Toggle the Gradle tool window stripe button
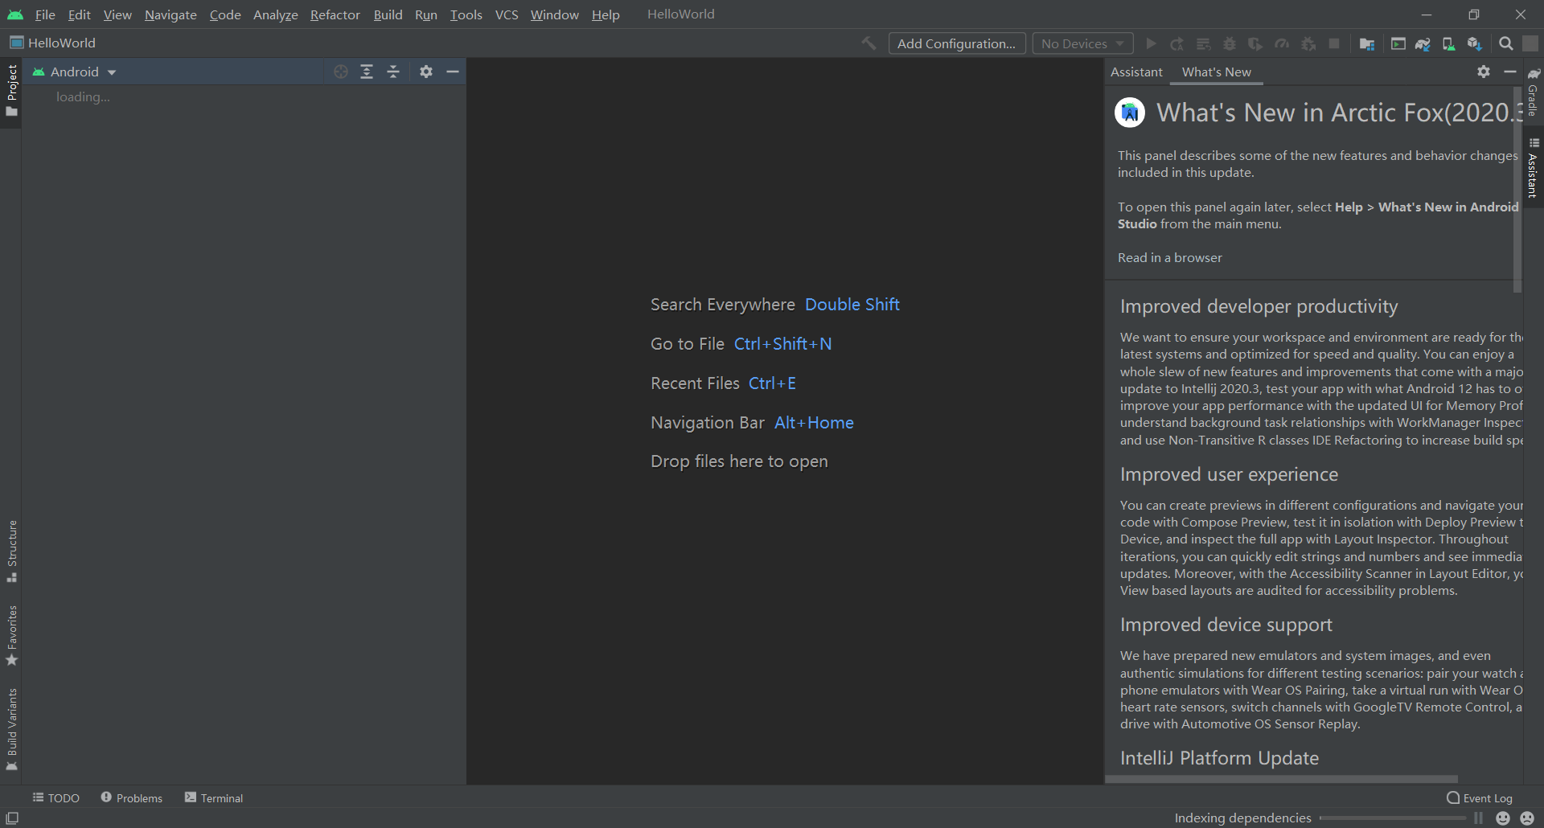The width and height of the screenshot is (1544, 828). [1534, 92]
